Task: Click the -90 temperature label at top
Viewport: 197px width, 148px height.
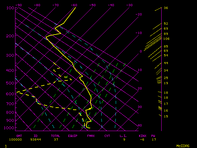Action: coord(18,5)
